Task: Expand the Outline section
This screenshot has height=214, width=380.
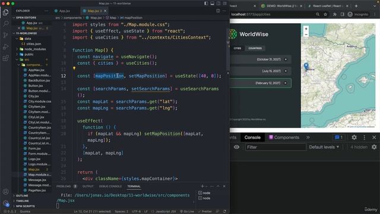Action: 22,196
